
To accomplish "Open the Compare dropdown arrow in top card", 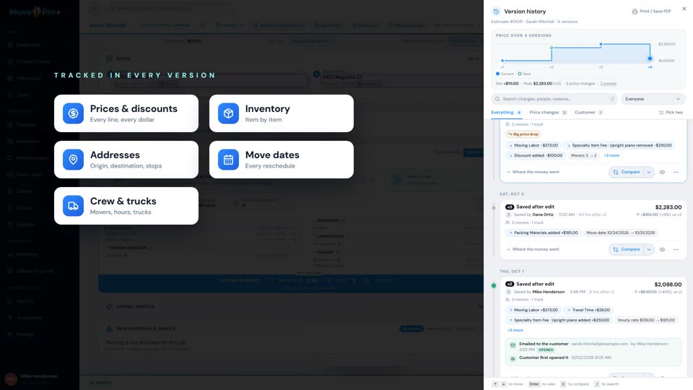I will pos(649,172).
